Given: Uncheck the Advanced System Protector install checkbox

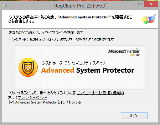Looking at the screenshot, I should 11,102.
